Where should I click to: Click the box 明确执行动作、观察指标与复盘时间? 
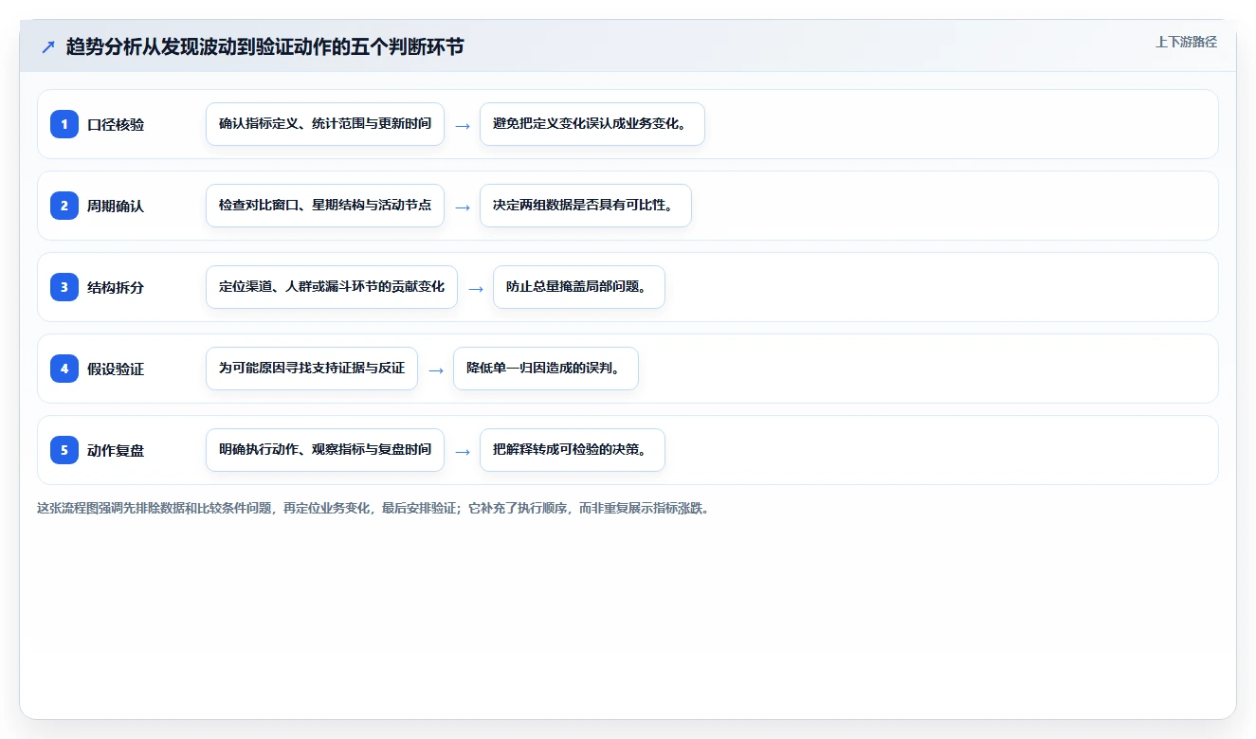pyautogui.click(x=325, y=450)
